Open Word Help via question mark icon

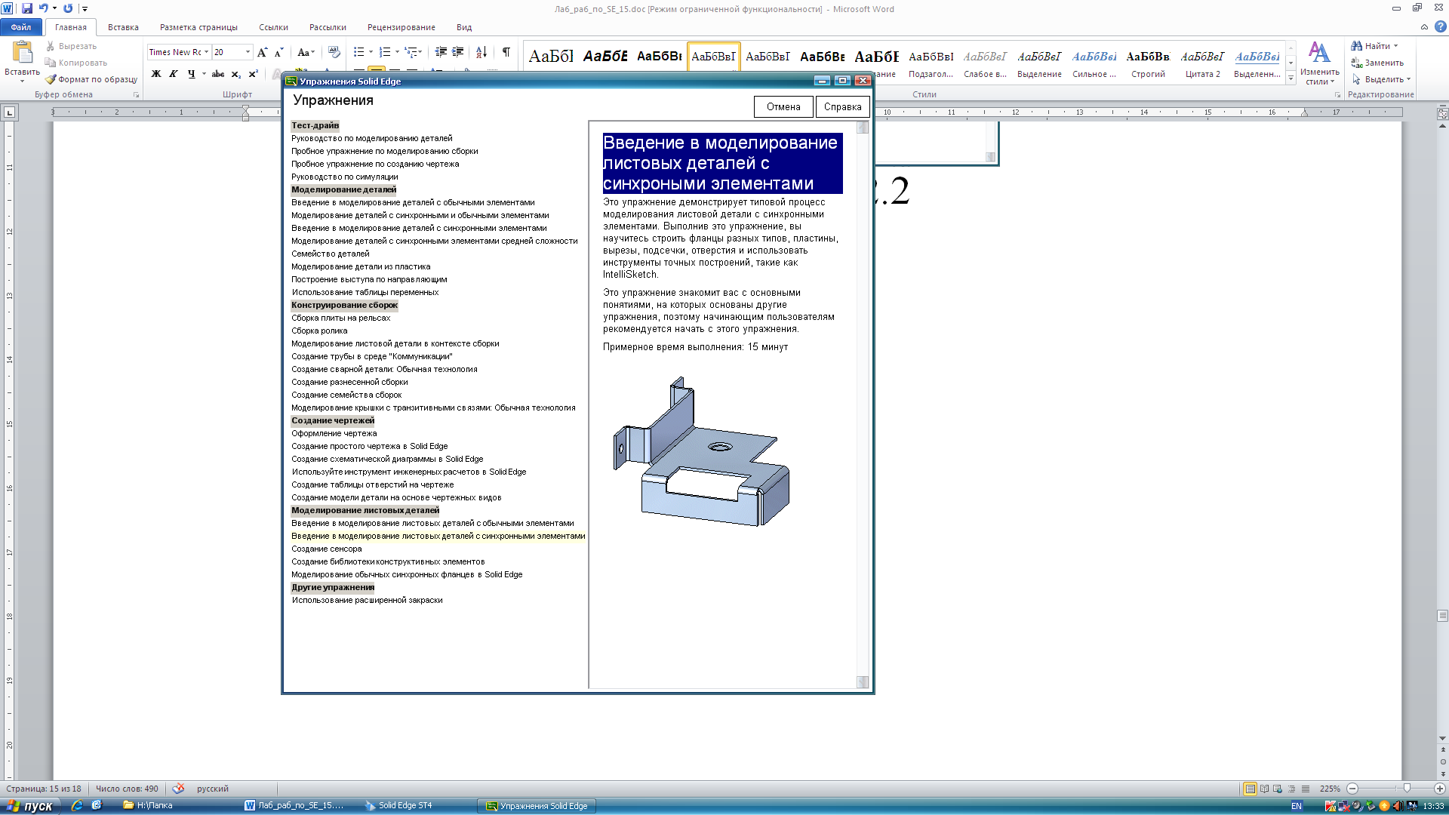pos(1440,26)
